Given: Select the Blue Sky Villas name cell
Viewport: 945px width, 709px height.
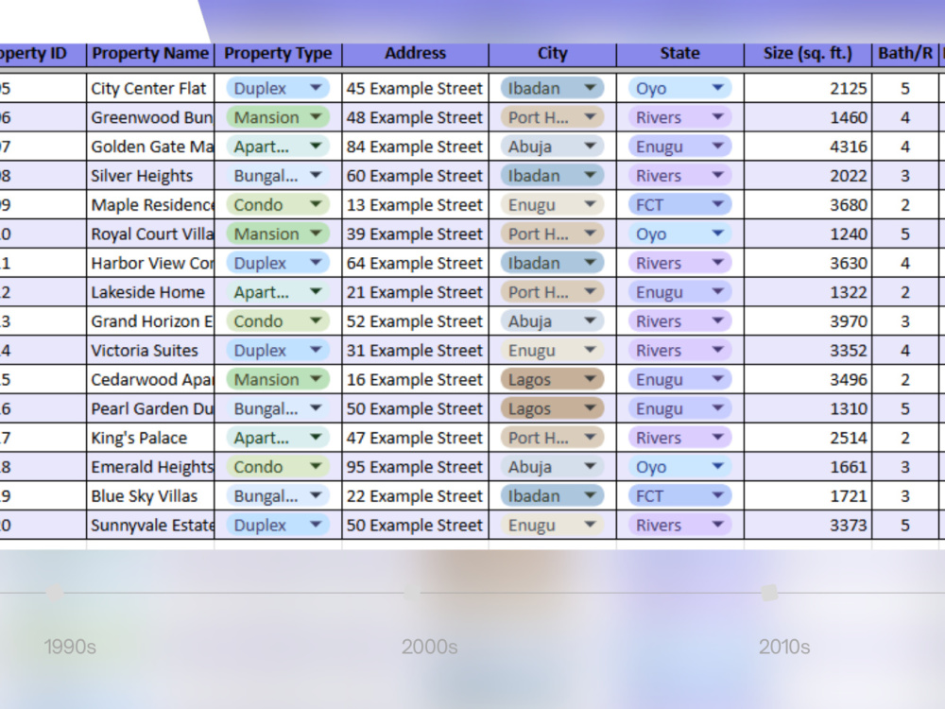Looking at the screenshot, I should [150, 496].
